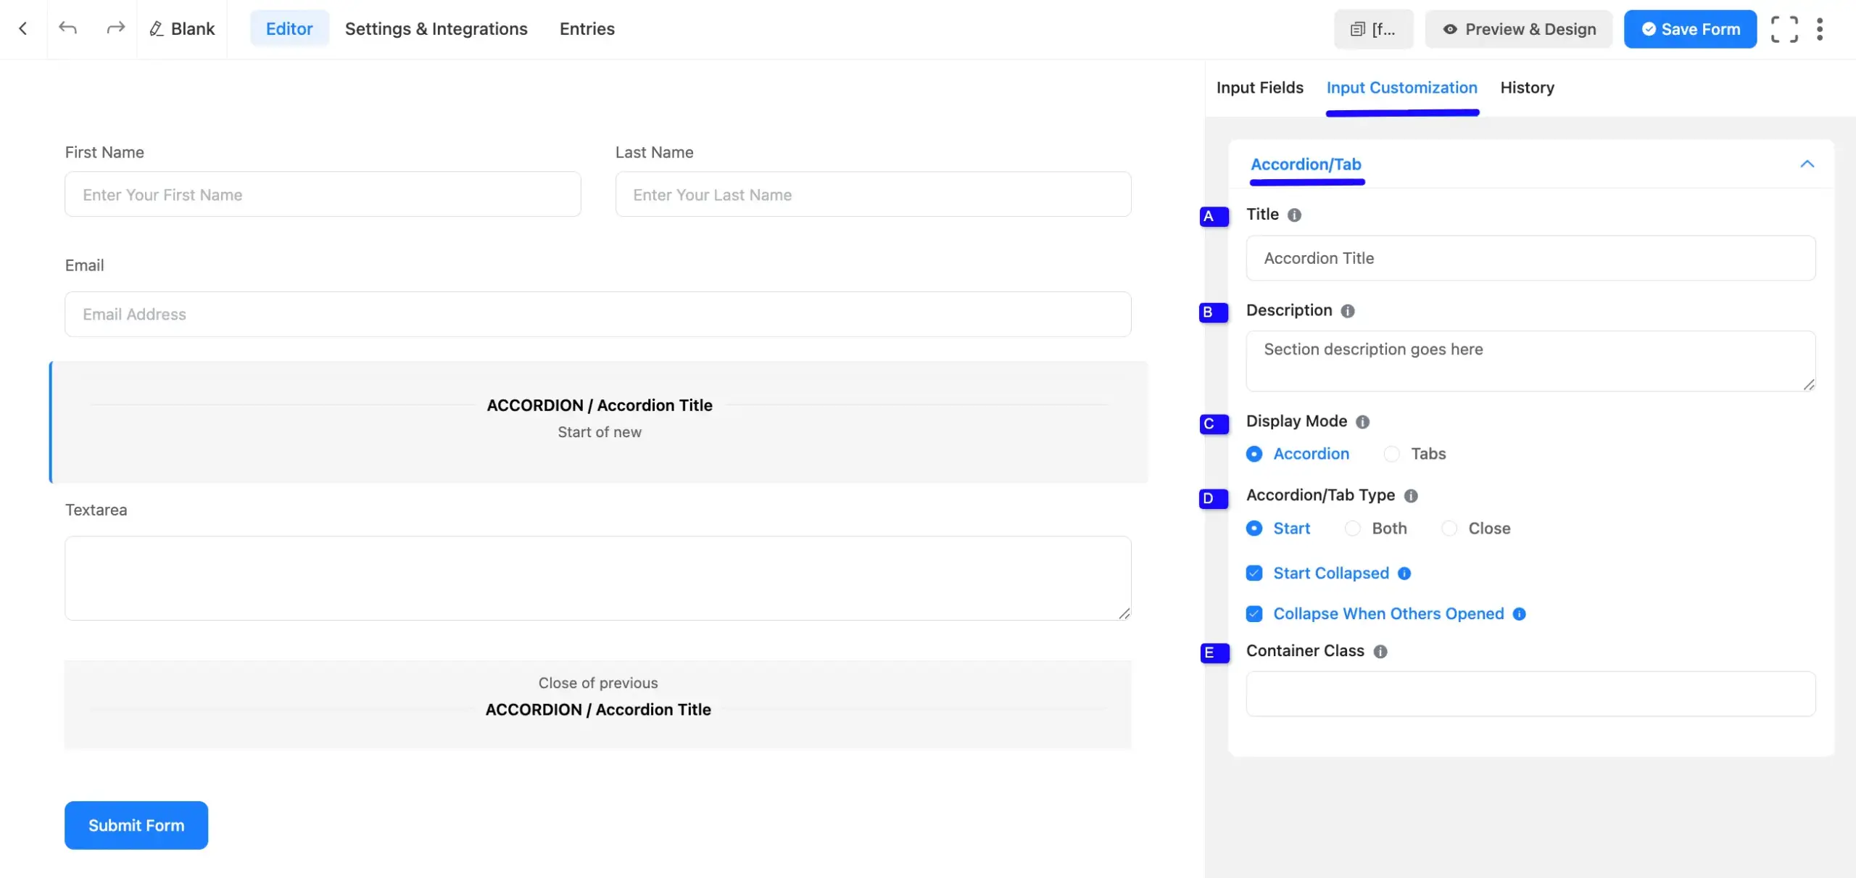Disable Collapse When Others Opened checkbox
Image resolution: width=1856 pixels, height=878 pixels.
pyautogui.click(x=1254, y=614)
